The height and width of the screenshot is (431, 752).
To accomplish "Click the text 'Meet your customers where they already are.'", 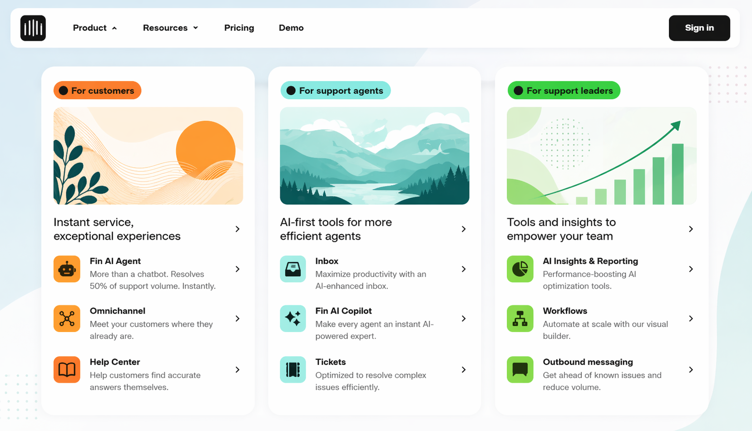I will (151, 330).
